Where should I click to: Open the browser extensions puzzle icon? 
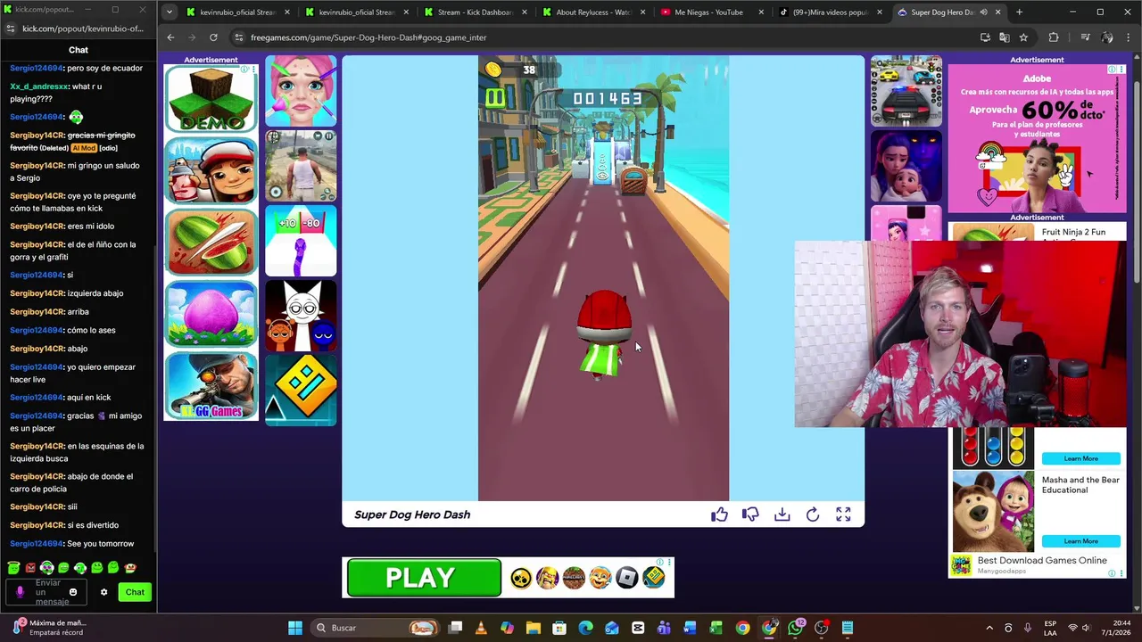pos(1054,37)
